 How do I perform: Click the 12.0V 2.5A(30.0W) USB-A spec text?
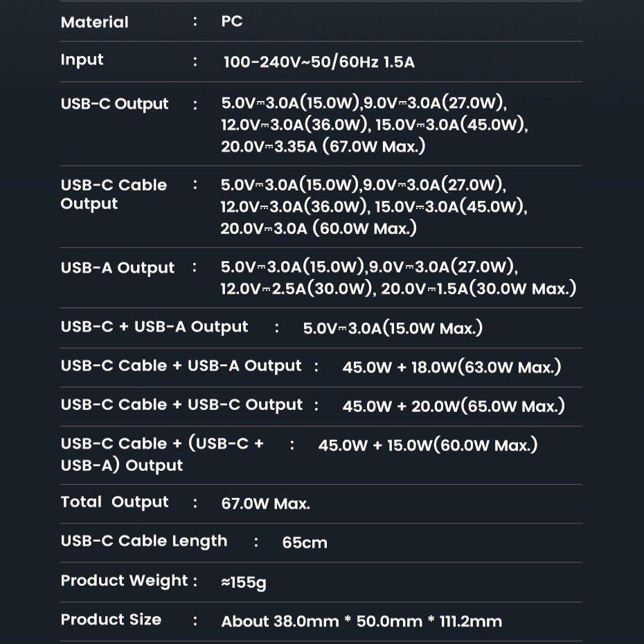297,289
